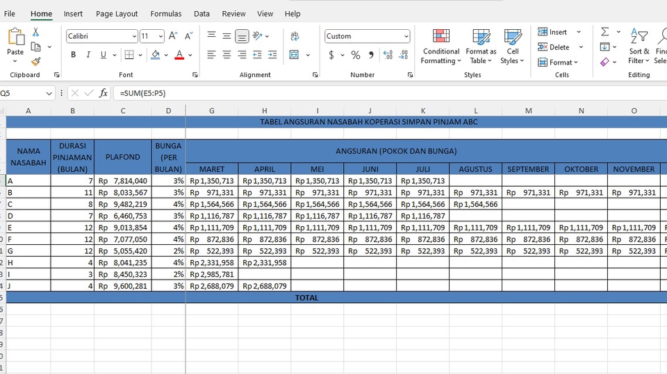The width and height of the screenshot is (667, 374).
Task: Toggle Wrap Text
Action: (x=295, y=36)
